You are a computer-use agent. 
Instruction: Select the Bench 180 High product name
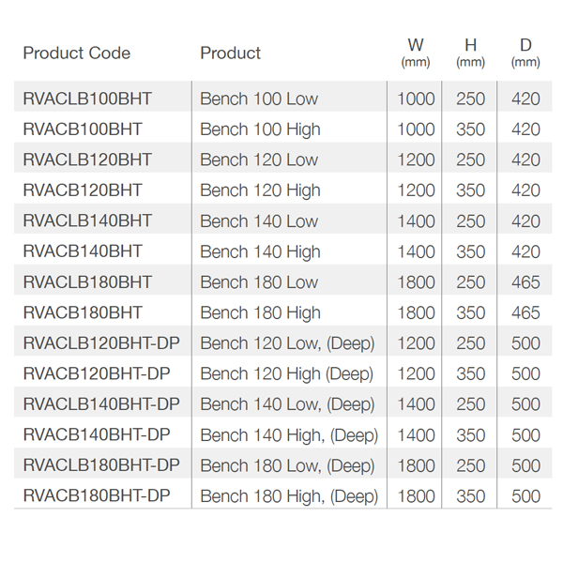(260, 312)
